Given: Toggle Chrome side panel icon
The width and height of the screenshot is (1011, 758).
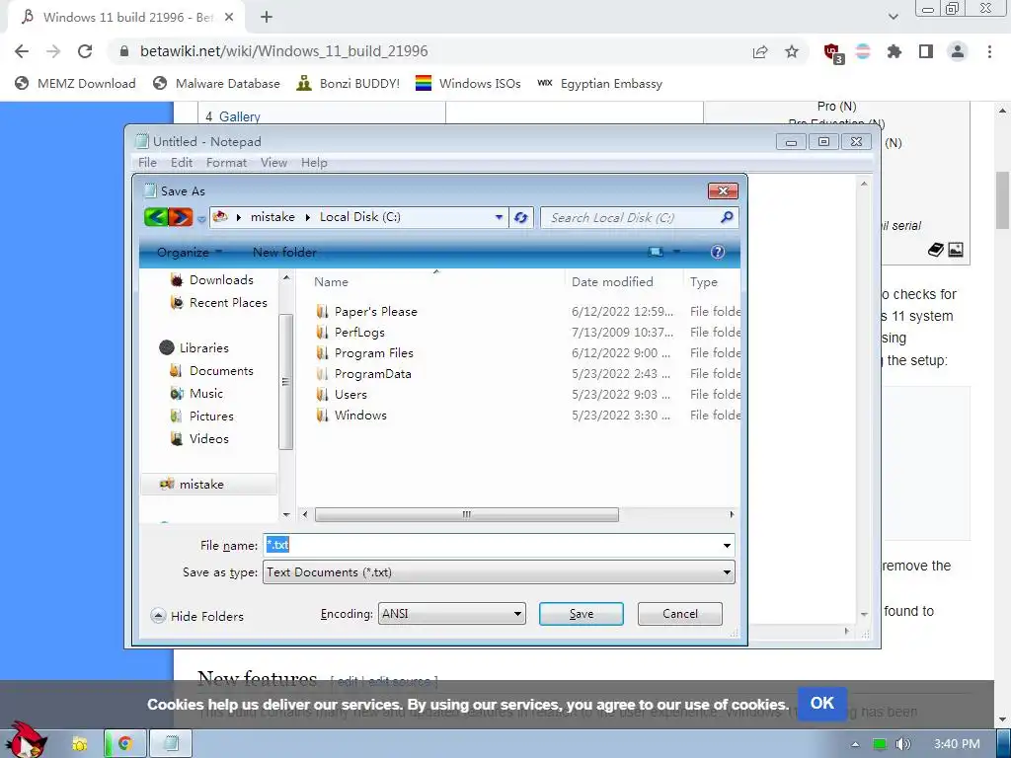Looking at the screenshot, I should point(926,51).
